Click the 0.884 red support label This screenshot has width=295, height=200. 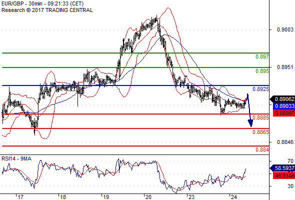(262, 149)
